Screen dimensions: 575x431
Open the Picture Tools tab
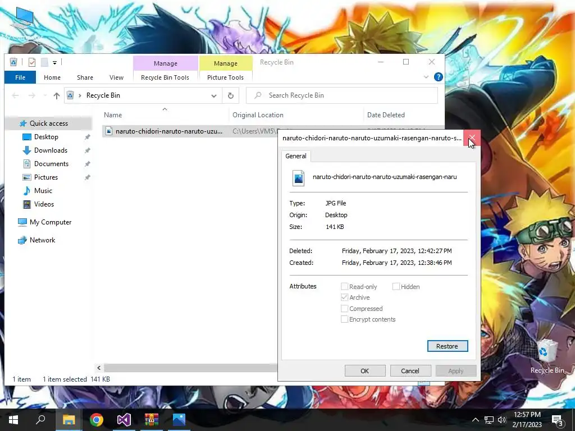pyautogui.click(x=225, y=77)
